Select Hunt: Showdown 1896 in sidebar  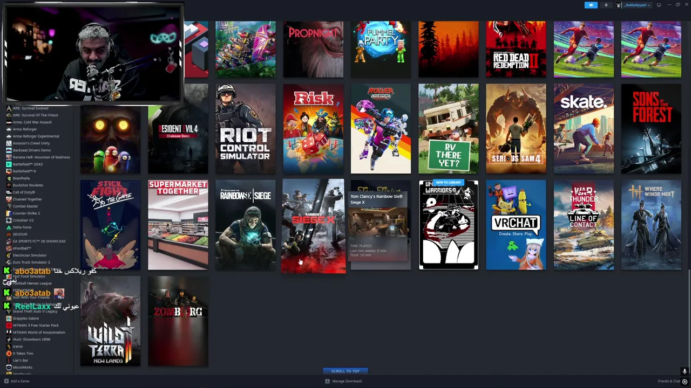31,339
